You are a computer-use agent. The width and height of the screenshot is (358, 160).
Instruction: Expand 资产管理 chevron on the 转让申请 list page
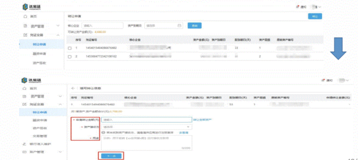[58, 26]
